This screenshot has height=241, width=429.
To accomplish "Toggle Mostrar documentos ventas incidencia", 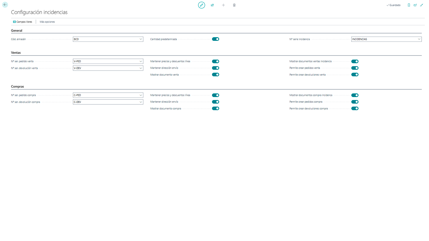I will [355, 61].
